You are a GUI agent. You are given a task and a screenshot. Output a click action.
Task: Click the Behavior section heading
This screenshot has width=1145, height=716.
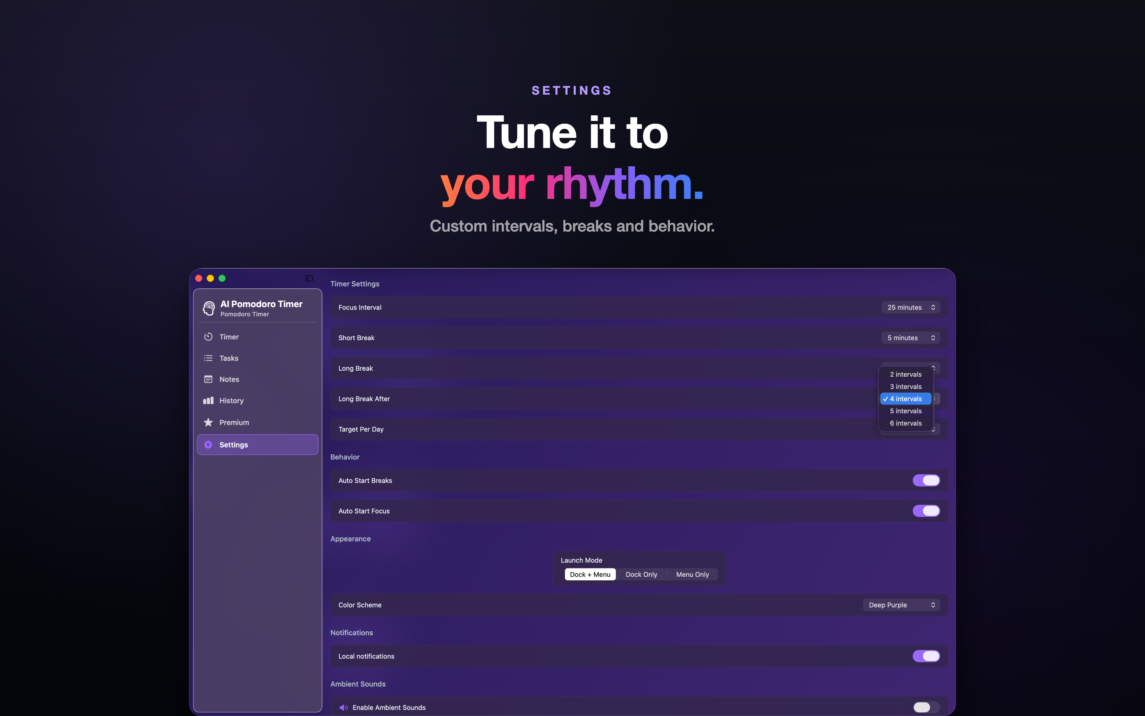[345, 457]
